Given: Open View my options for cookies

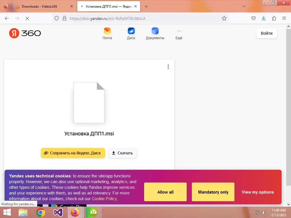Looking at the screenshot, I should 257,192.
